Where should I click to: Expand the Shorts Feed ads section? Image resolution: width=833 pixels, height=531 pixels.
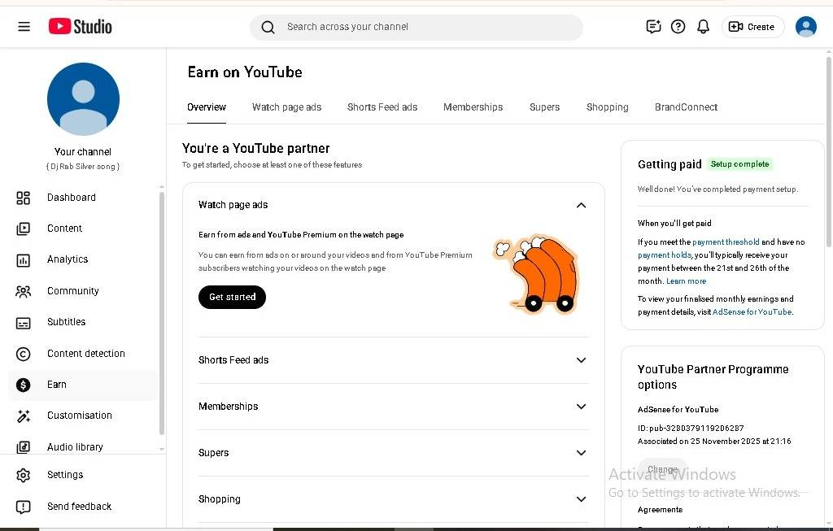[581, 360]
